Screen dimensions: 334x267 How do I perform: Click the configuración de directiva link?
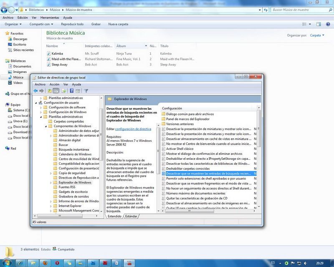coord(133,129)
